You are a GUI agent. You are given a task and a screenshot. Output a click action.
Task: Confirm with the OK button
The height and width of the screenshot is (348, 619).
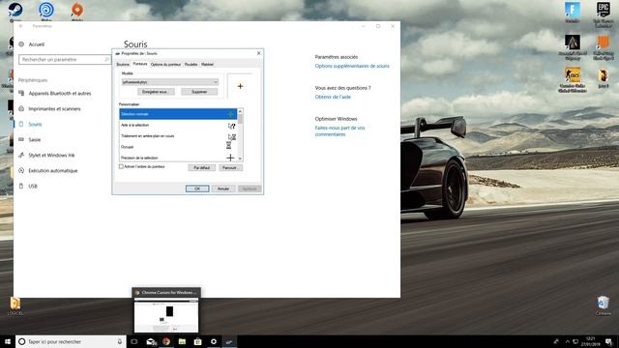click(197, 188)
